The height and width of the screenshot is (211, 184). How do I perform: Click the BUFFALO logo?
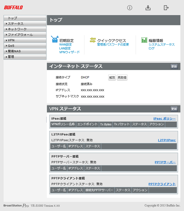click(x=13, y=7)
